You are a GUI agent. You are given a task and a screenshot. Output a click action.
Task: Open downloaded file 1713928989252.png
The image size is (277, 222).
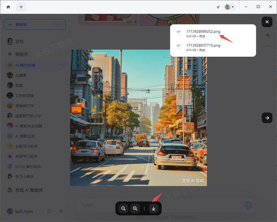[x=204, y=31]
